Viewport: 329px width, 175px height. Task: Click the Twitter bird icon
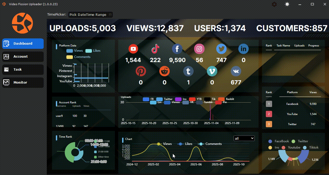tap(221, 49)
